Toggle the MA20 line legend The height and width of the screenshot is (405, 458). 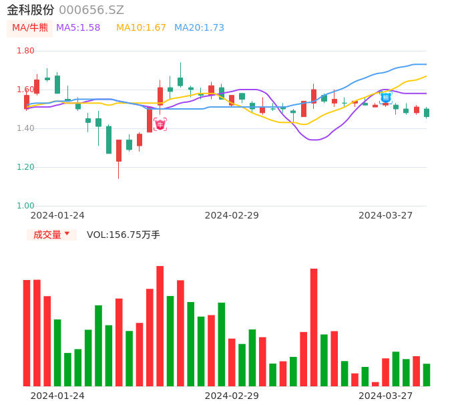tap(199, 28)
